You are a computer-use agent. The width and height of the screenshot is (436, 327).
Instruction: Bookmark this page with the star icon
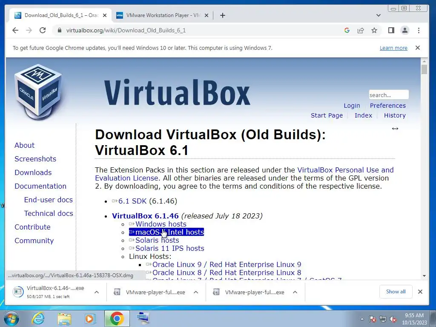(374, 30)
